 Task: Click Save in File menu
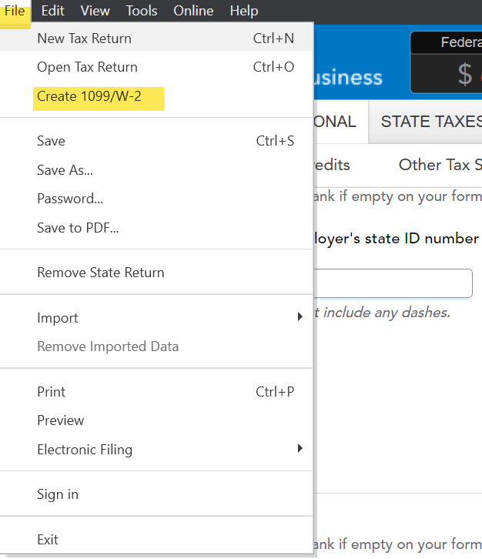(51, 141)
